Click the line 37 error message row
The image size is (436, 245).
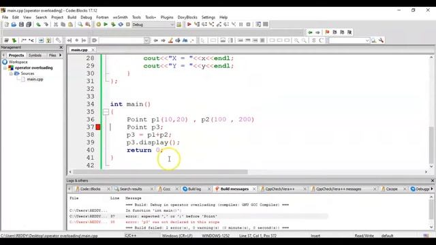point(198,216)
